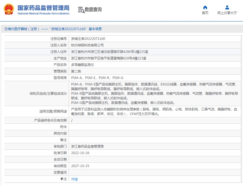Click the 境内医疗器械(注册) basic info header
Screen dimensions: 243x185
(x=53, y=29)
